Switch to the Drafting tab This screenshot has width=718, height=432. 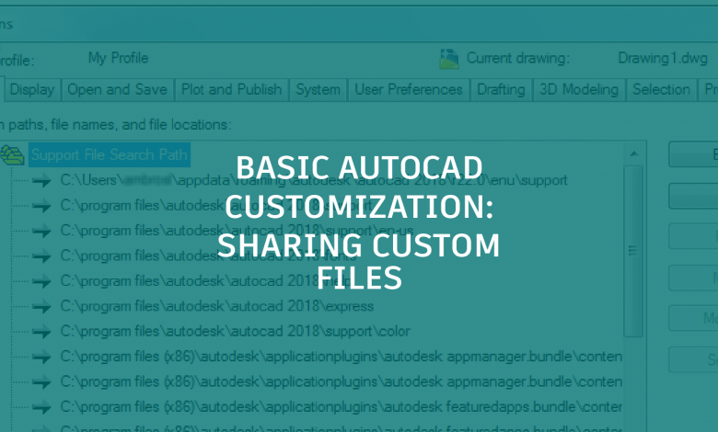click(x=502, y=89)
